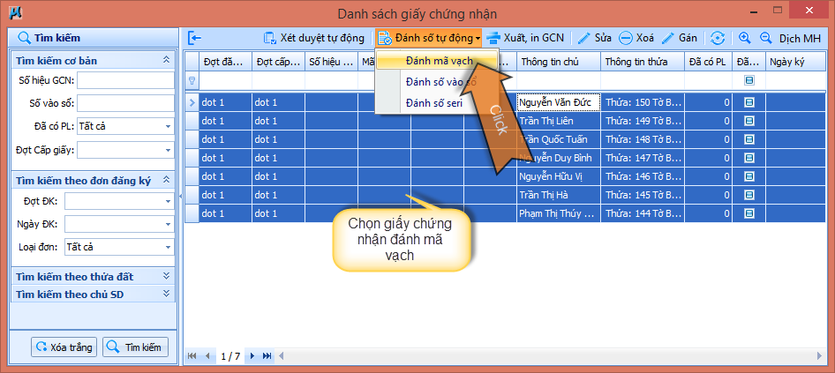Click the Sửa edit pencil tool
This screenshot has height=373, width=835.
tap(595, 38)
